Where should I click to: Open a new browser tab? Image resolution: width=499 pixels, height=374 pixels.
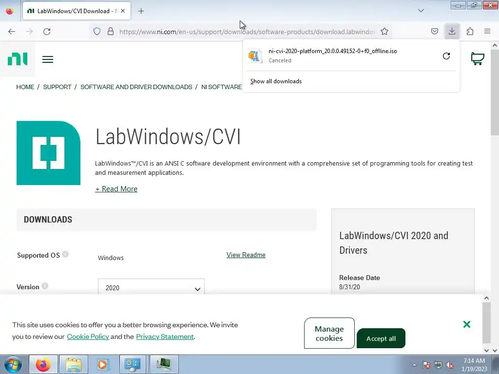[x=141, y=11]
